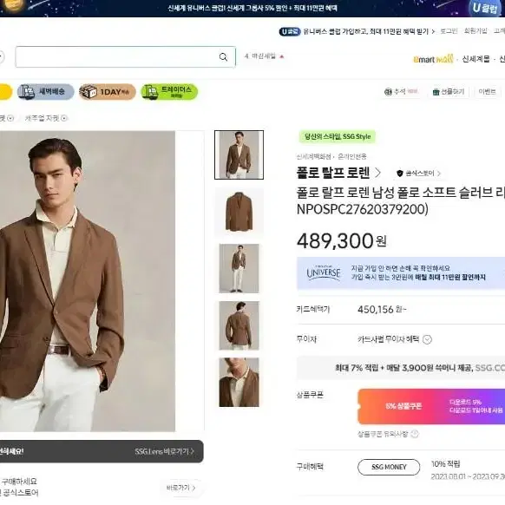Open the emart mall logo link
The width and height of the screenshot is (505, 505).
point(433,59)
